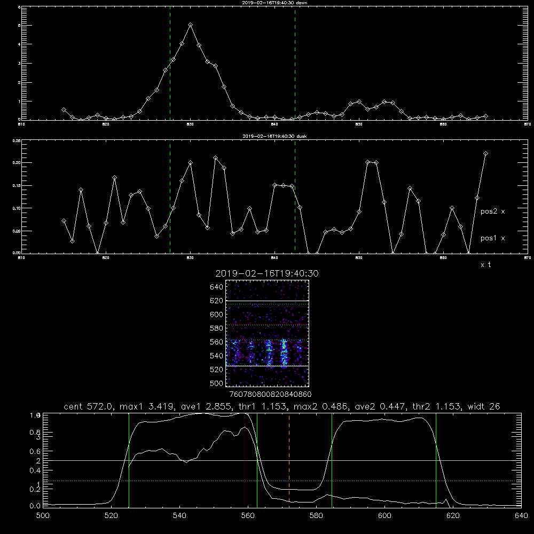Click the bottom plot '640' axis label
The image size is (534, 534).
[x=521, y=516]
